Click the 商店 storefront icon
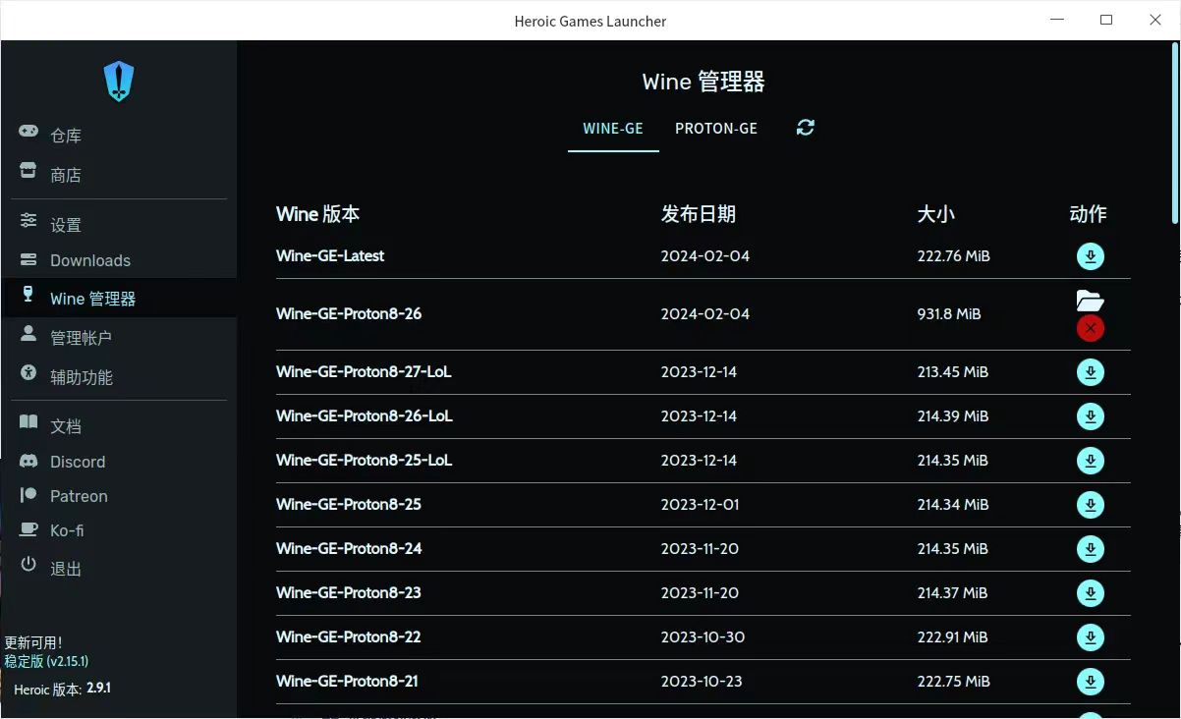Image resolution: width=1181 pixels, height=719 pixels. click(28, 171)
